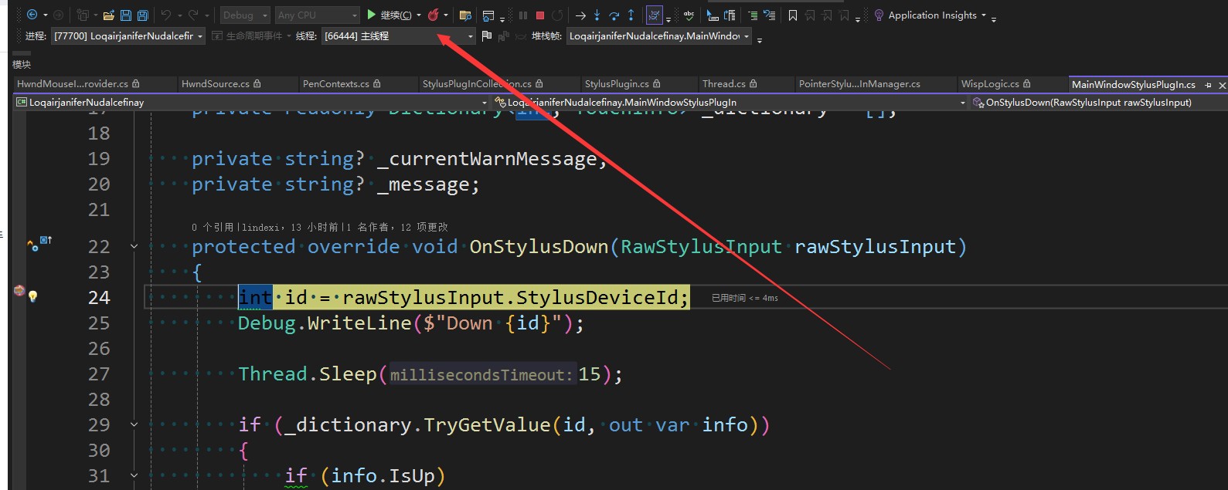Open Application Insights menu button

pyautogui.click(x=931, y=15)
